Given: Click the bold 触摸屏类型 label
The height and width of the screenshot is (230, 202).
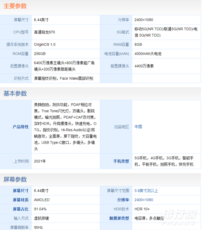Looking at the screenshot, I should tap(119, 218).
